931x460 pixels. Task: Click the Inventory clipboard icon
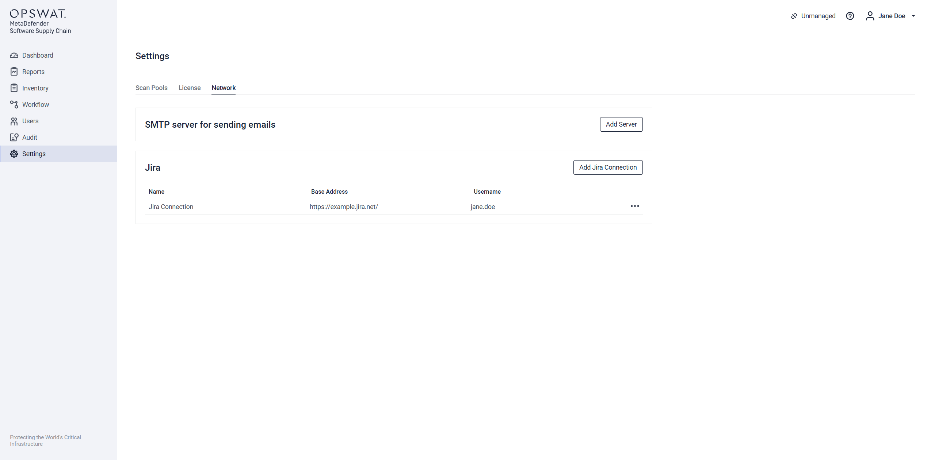click(14, 88)
